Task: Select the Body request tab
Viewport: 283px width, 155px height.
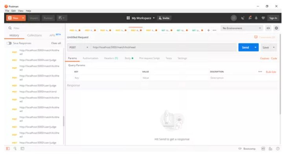Action: [129, 58]
